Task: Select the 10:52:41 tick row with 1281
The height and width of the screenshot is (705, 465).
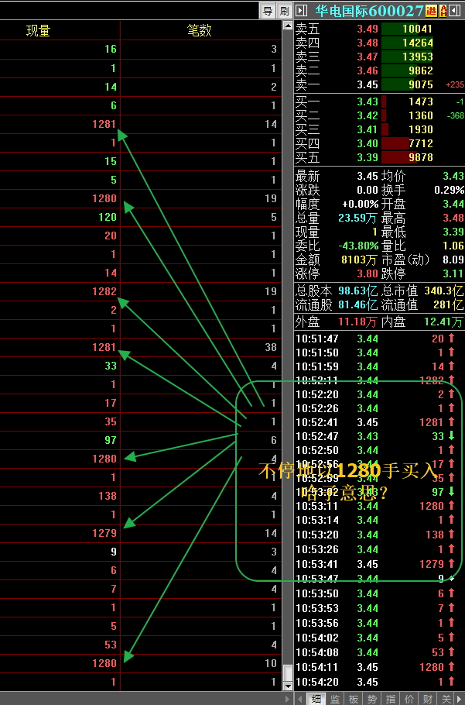Action: tap(379, 423)
